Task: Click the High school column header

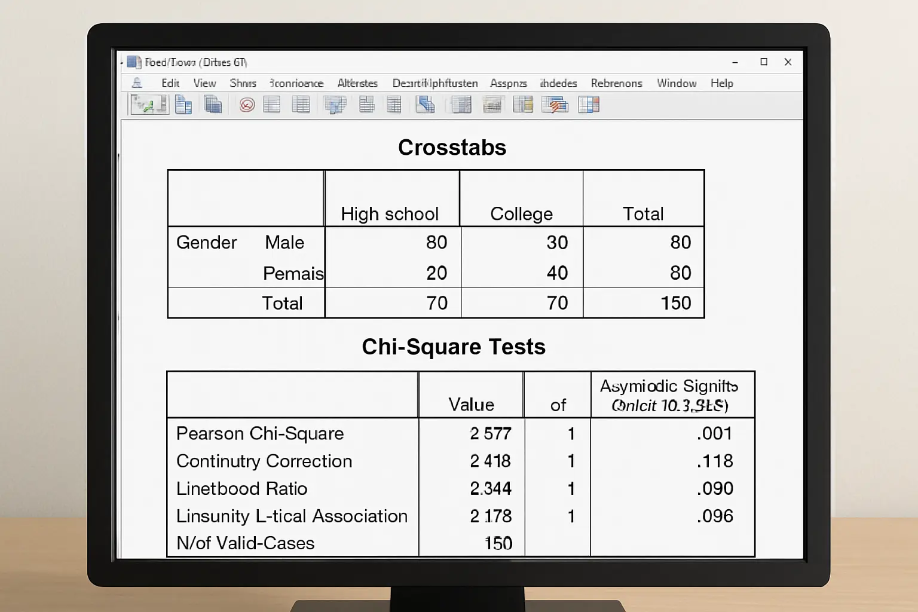Action: click(x=390, y=214)
